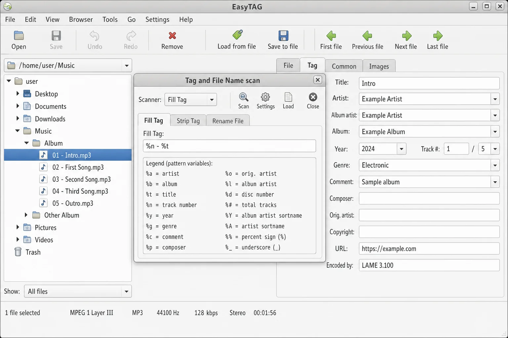Expand the Other Album folder node

(26, 215)
